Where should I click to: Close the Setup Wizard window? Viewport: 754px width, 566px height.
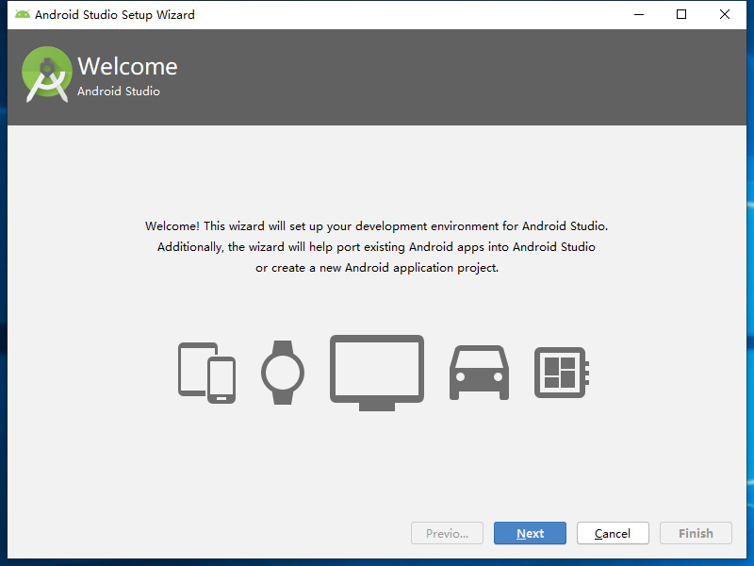tap(725, 14)
